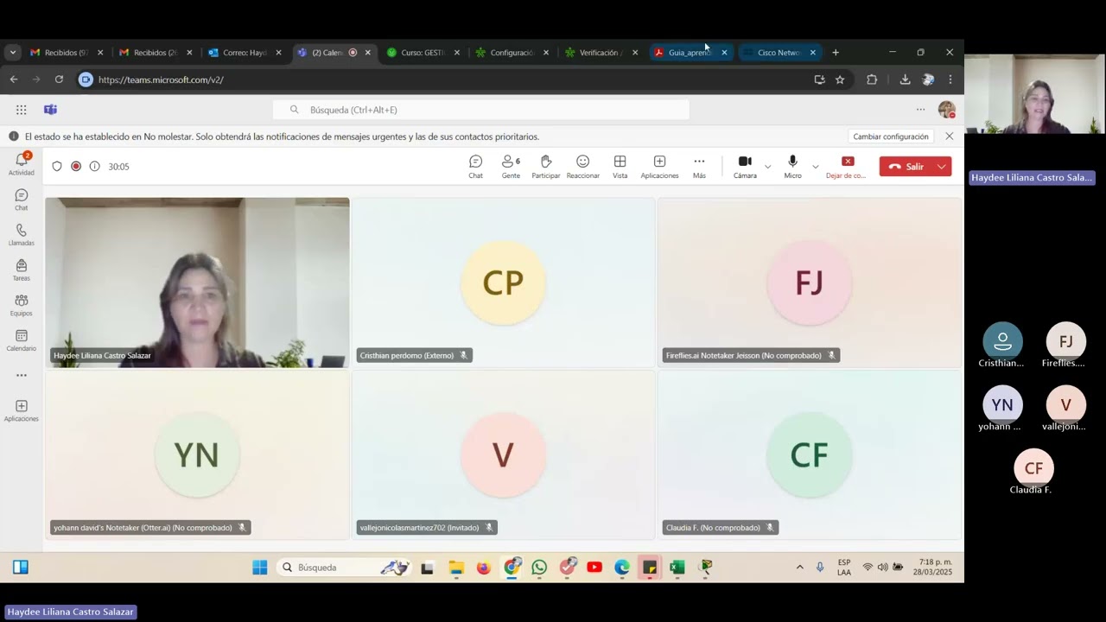Open the Chrome three-dot menu

[950, 79]
